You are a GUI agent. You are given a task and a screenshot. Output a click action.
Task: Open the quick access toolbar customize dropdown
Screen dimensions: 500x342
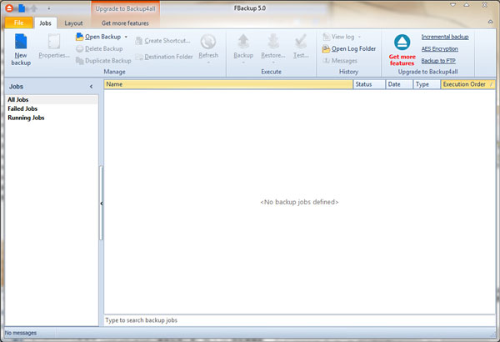pos(49,8)
